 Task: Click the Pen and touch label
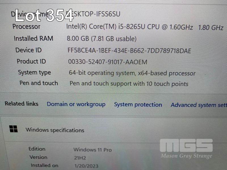point(39,83)
